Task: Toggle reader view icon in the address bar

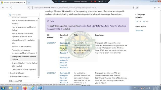Action: pyautogui.click(x=134, y=7)
